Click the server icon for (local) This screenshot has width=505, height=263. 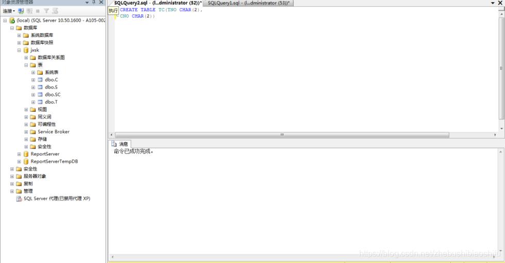(12, 21)
